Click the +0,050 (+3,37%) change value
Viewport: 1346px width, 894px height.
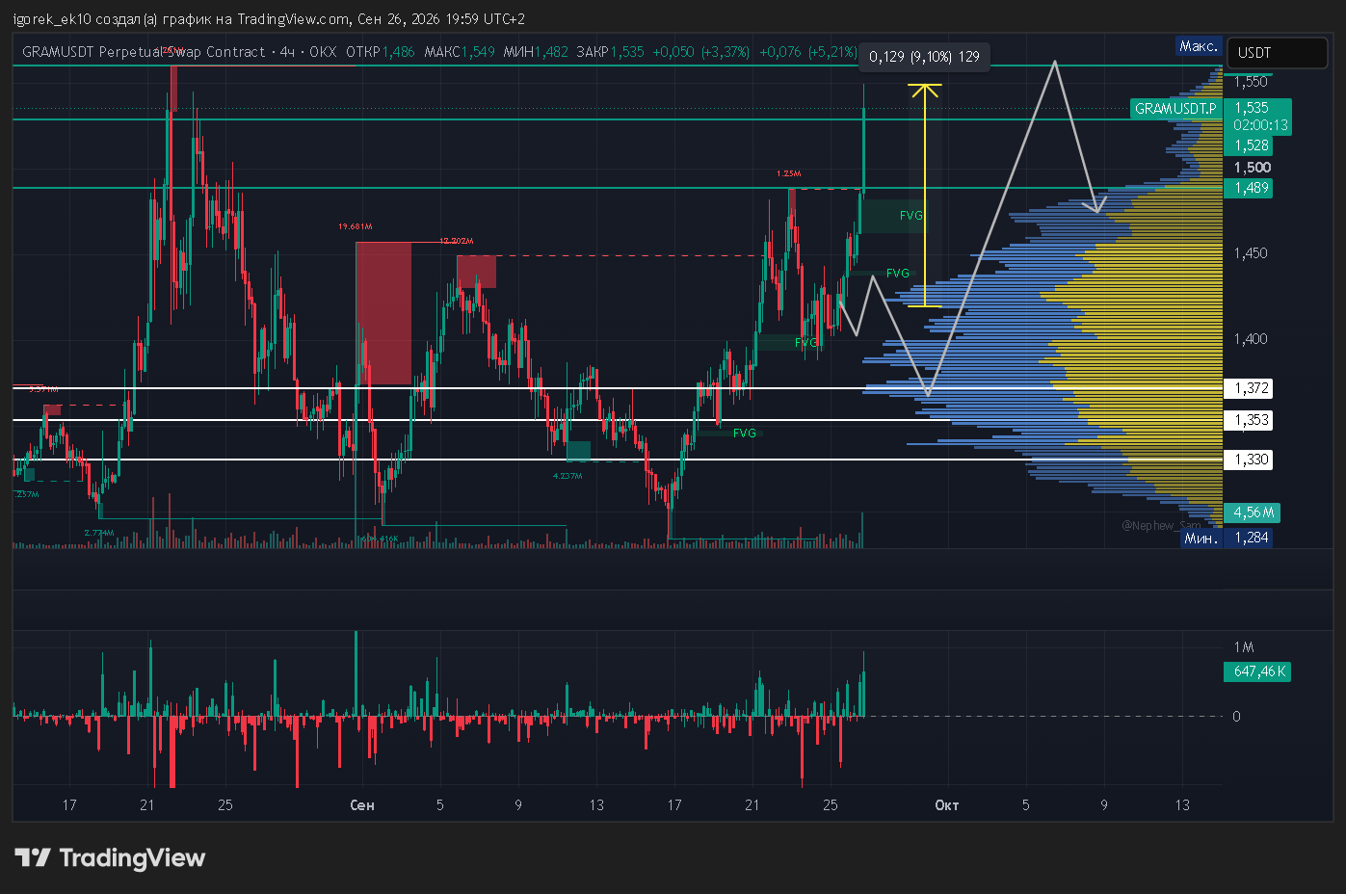pyautogui.click(x=700, y=52)
